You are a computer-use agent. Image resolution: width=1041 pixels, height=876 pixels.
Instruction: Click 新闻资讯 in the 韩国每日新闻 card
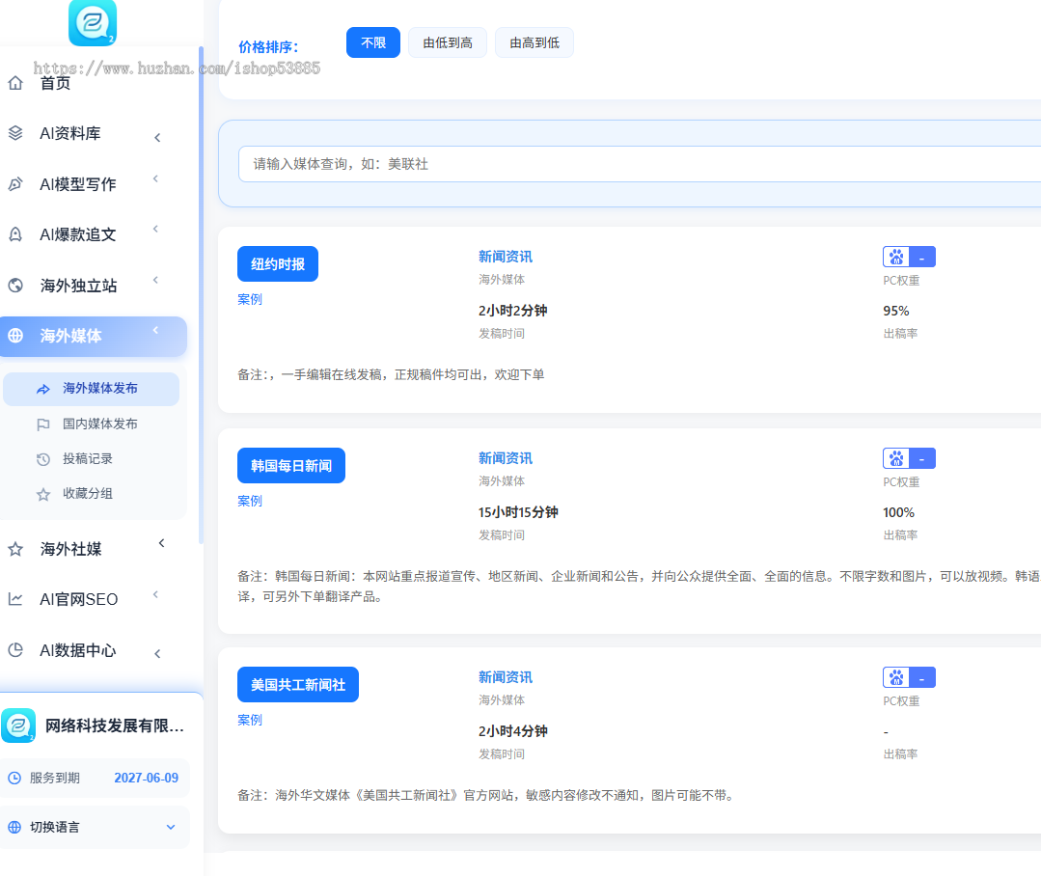coord(506,458)
